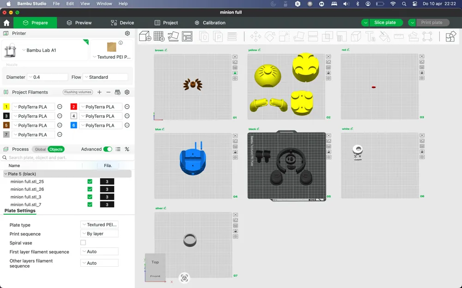Screen dimensions: 462x288
Task: Select the Rotate tool icon
Action: 270,37
